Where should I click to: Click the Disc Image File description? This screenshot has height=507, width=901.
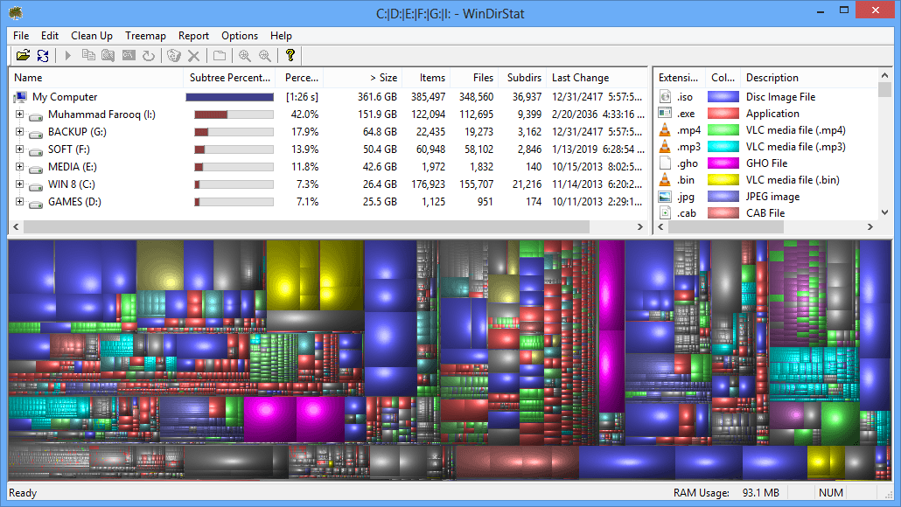[x=780, y=96]
